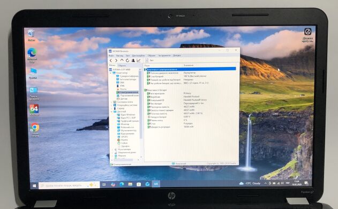Click the taskbar search box
Image resolution: width=338 pixels, height=209 pixels.
(x=69, y=185)
